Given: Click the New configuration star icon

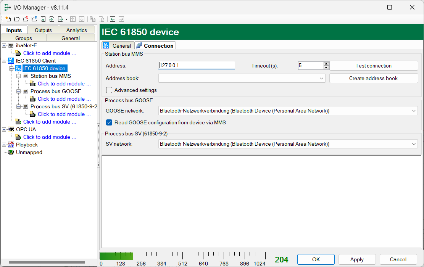Looking at the screenshot, I should pos(8,19).
